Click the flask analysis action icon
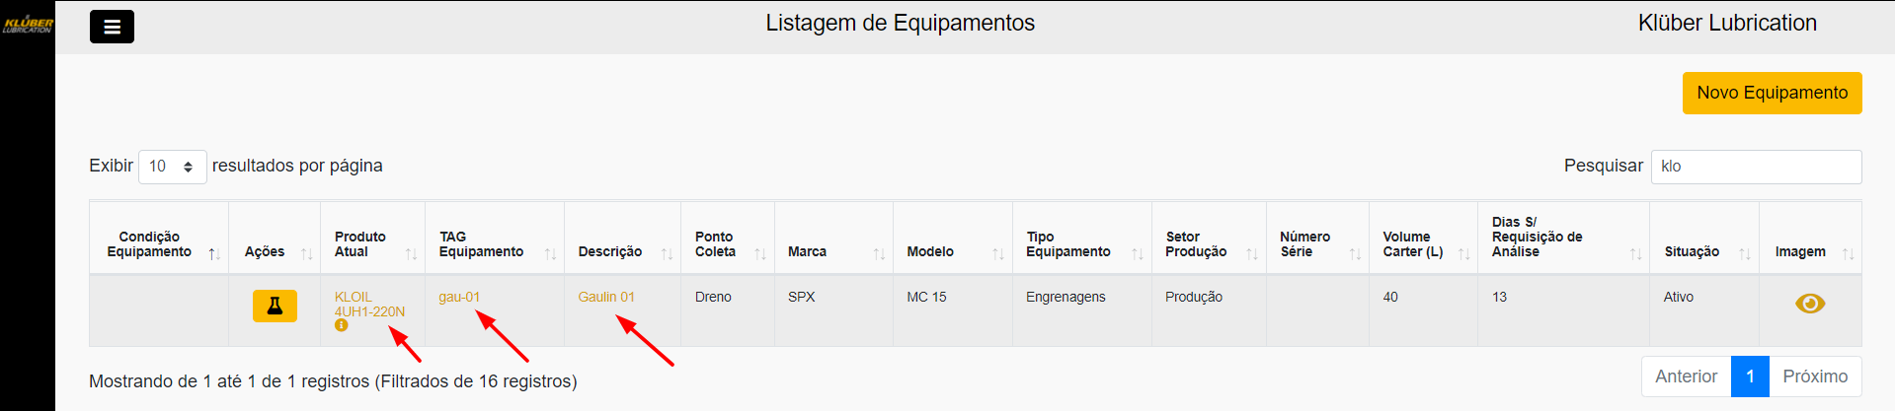Image resolution: width=1895 pixels, height=411 pixels. click(x=275, y=306)
